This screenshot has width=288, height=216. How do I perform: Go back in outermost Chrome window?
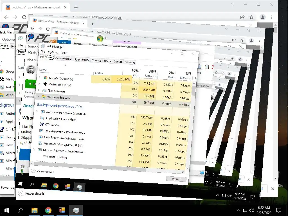click(6, 17)
